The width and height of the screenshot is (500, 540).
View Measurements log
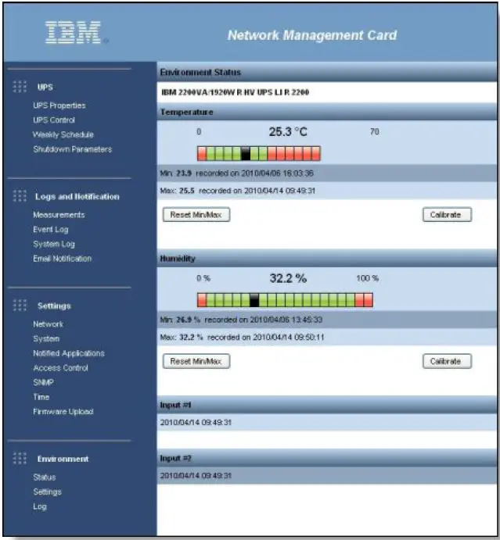click(x=59, y=215)
